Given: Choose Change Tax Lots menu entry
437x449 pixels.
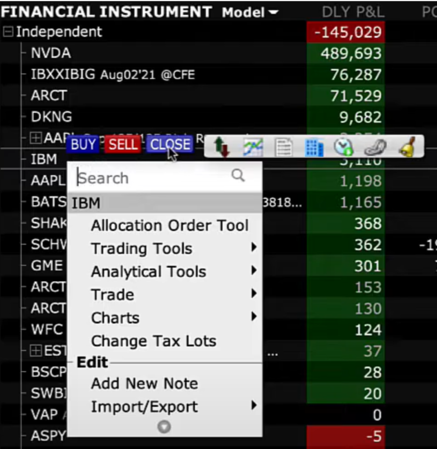Looking at the screenshot, I should (x=154, y=341).
